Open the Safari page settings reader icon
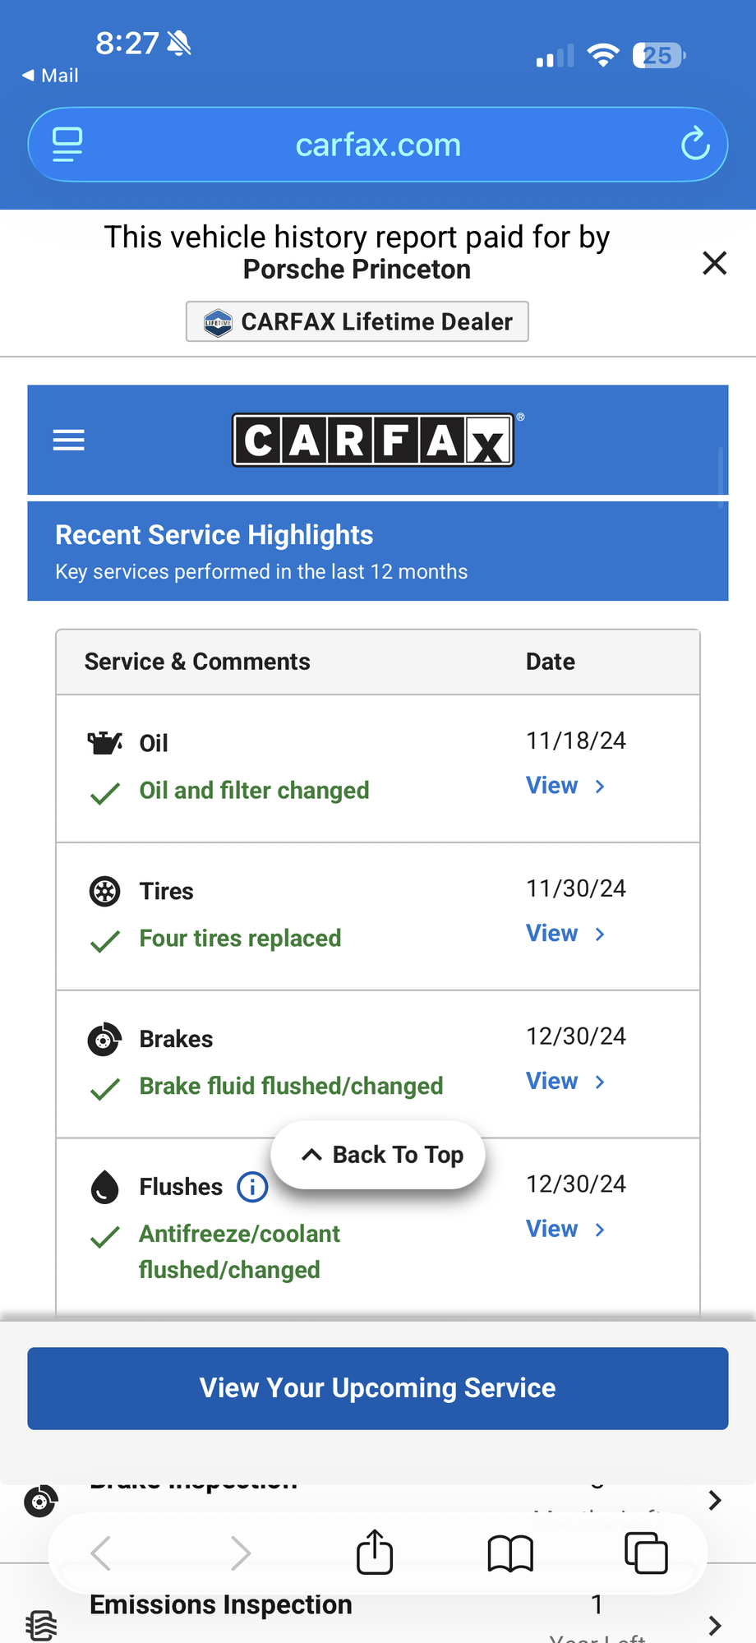The height and width of the screenshot is (1643, 756). click(67, 145)
